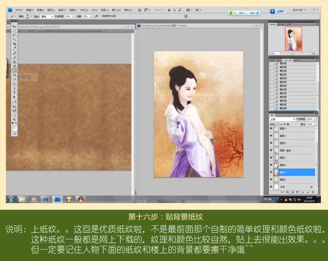Hide layer 图层 3
The image size is (328, 261).
271,136
